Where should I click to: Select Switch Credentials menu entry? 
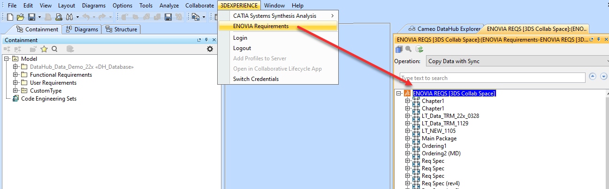click(x=278, y=79)
